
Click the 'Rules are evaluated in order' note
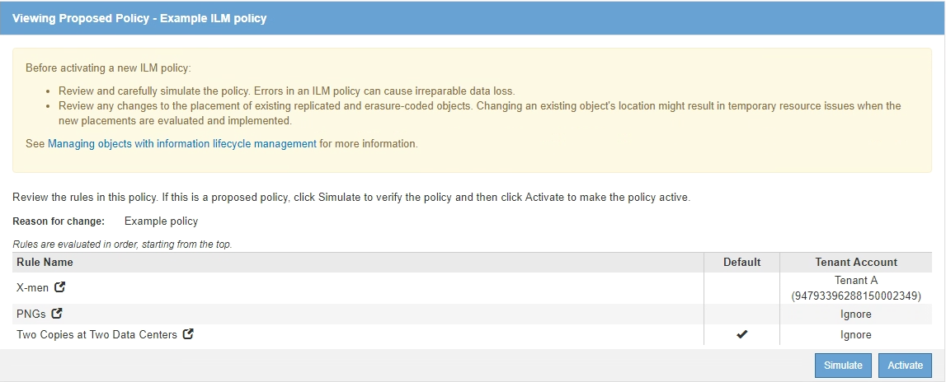122,244
